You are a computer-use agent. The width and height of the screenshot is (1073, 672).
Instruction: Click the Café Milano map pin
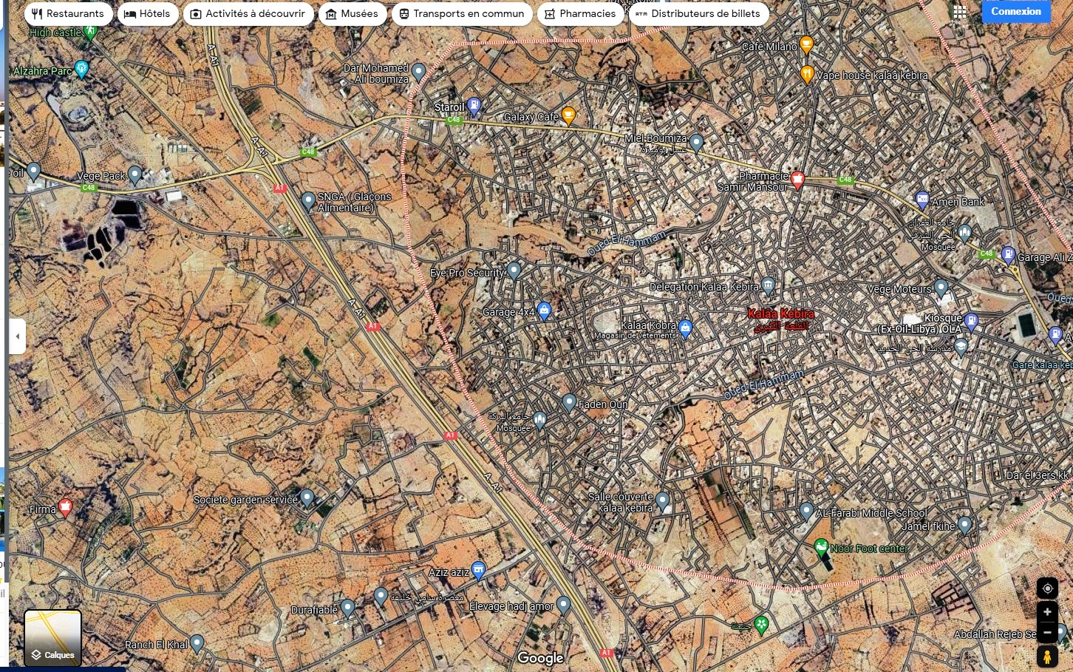[806, 45]
